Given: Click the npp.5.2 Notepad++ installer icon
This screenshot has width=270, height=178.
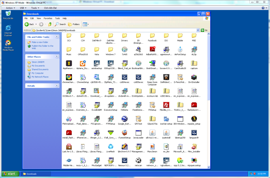Looking at the screenshot, I should (180, 161).
